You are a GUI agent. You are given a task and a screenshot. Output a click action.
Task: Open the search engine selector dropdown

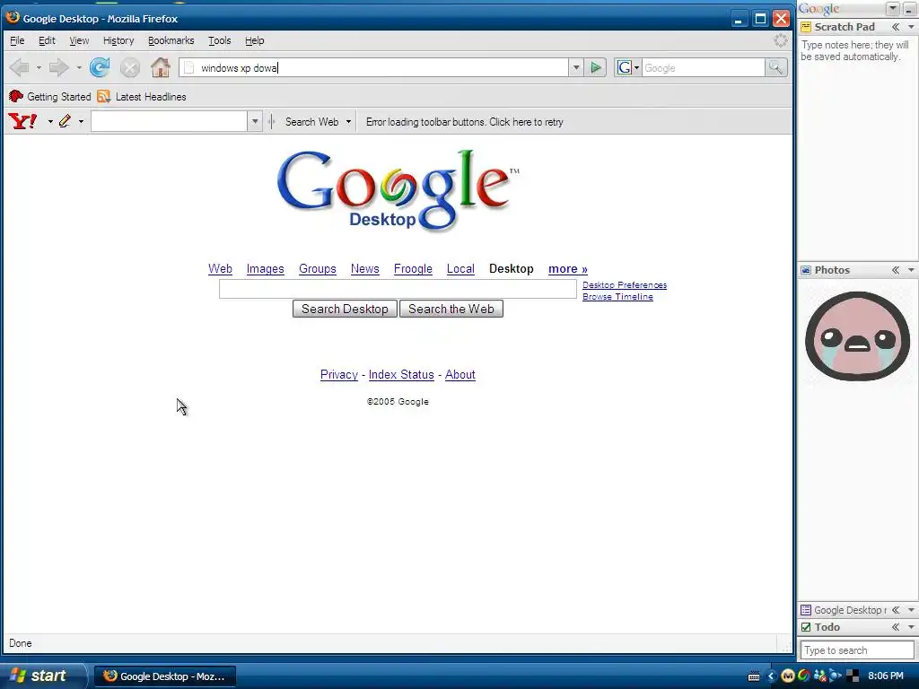click(637, 68)
